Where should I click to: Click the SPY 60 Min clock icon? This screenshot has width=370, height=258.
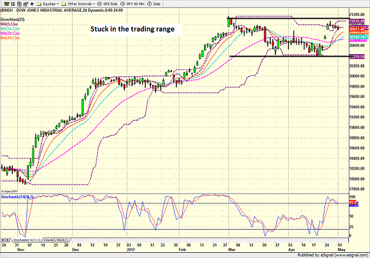(123, 4)
